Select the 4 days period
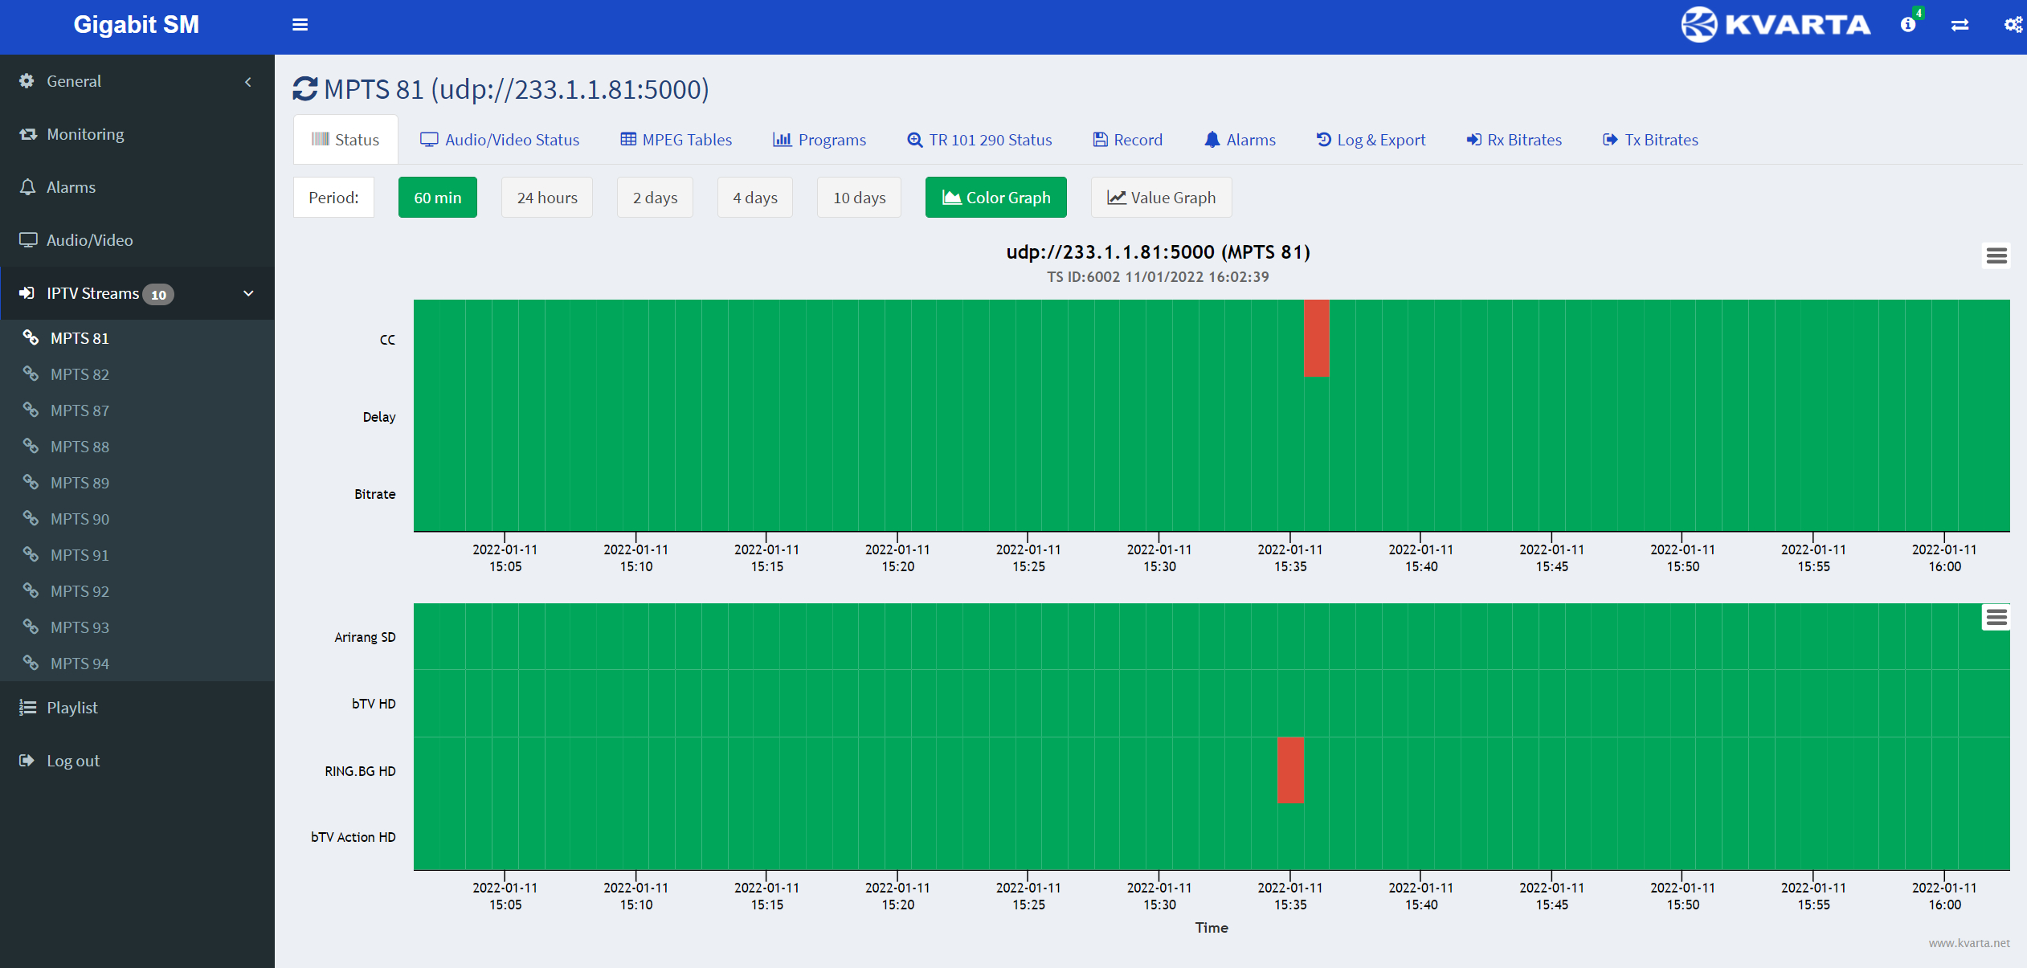2027x968 pixels. [755, 198]
